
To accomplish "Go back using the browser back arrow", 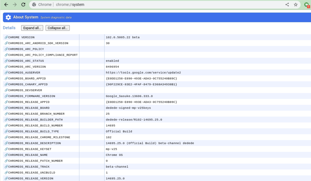I will (x=6, y=5).
